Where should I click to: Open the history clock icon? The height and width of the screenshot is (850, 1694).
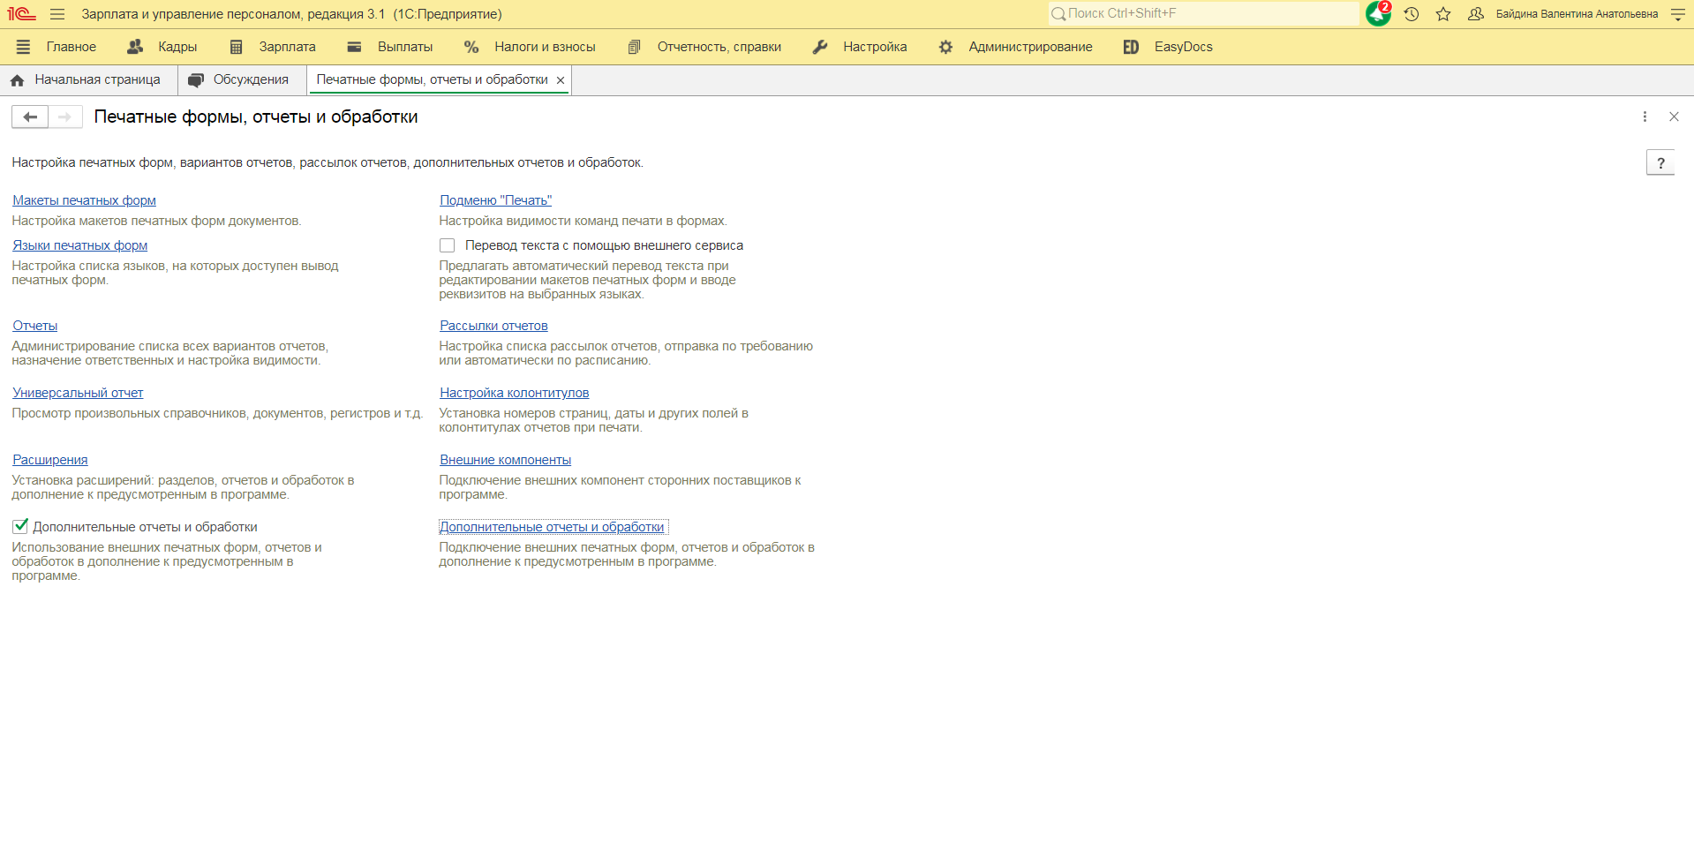pyautogui.click(x=1412, y=14)
